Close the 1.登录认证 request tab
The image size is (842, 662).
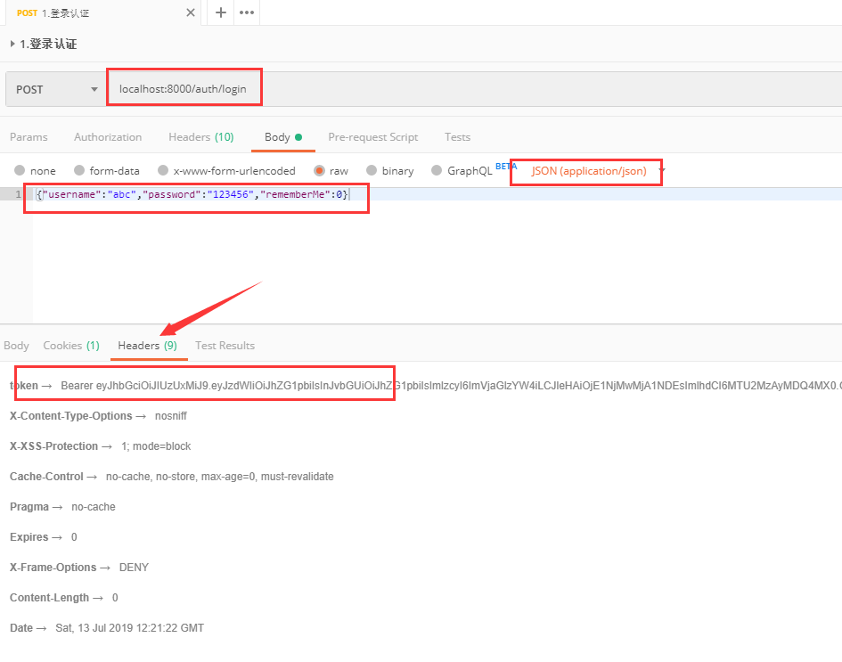pyautogui.click(x=190, y=12)
